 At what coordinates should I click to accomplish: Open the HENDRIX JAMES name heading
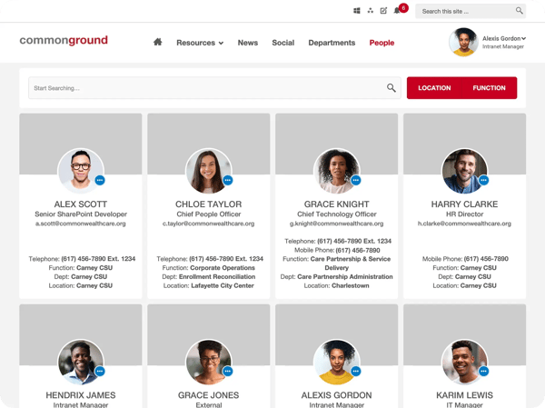click(x=81, y=395)
